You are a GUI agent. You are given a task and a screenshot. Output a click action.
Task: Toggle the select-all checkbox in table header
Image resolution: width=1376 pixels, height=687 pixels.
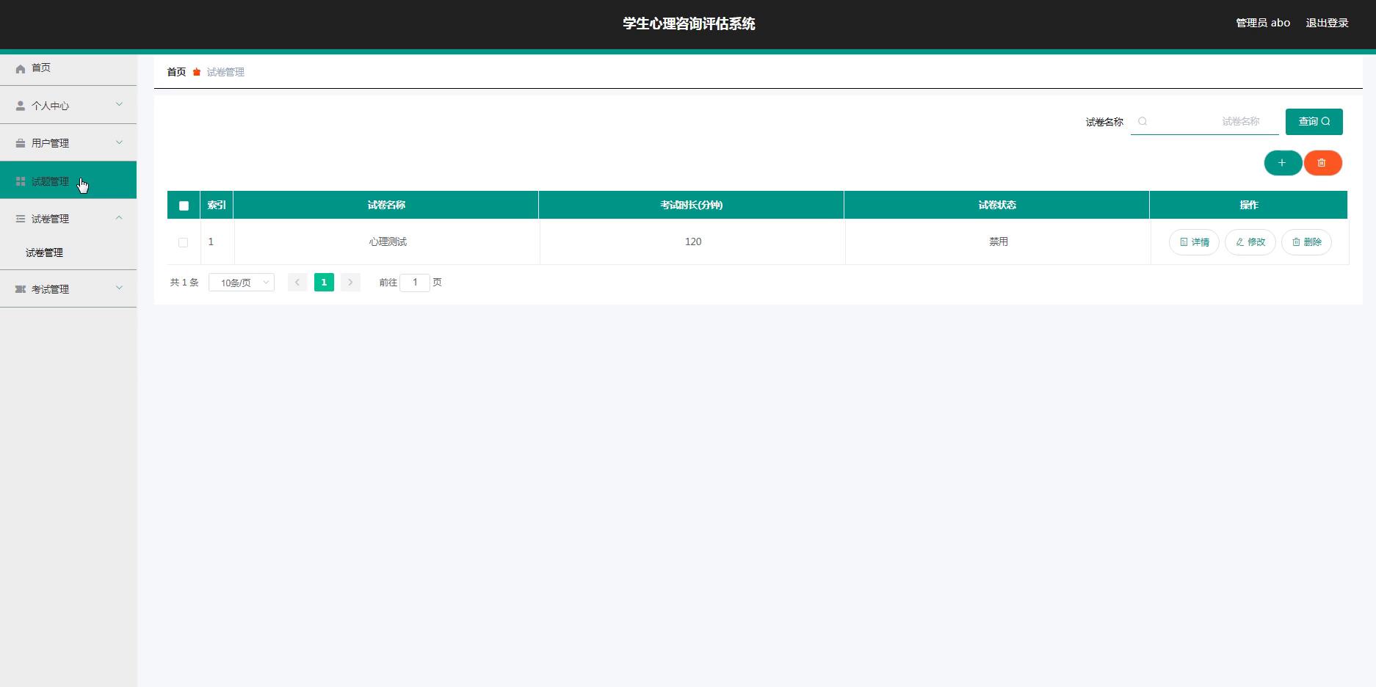tap(184, 206)
